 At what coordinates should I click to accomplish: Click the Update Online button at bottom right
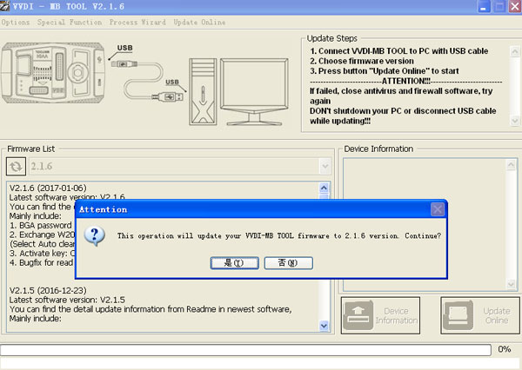click(x=480, y=315)
